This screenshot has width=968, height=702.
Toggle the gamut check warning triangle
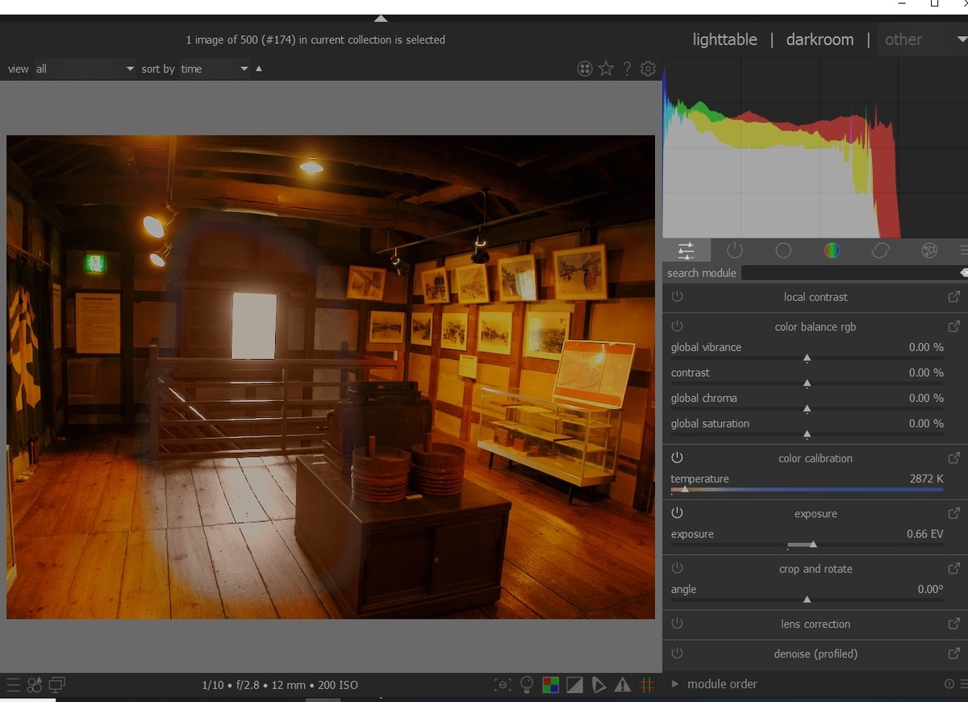(622, 685)
